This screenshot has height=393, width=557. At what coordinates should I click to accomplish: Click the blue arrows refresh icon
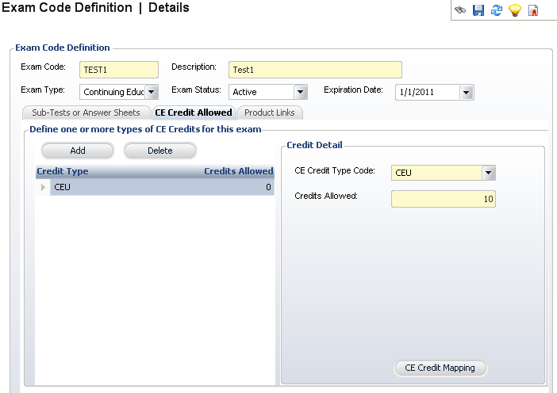(x=497, y=10)
